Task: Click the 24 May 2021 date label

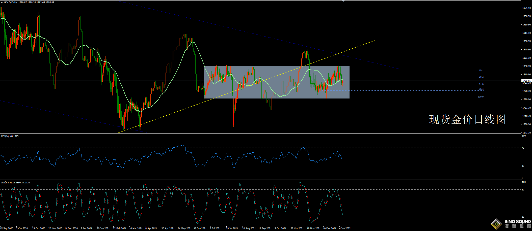Action: (x=184, y=228)
